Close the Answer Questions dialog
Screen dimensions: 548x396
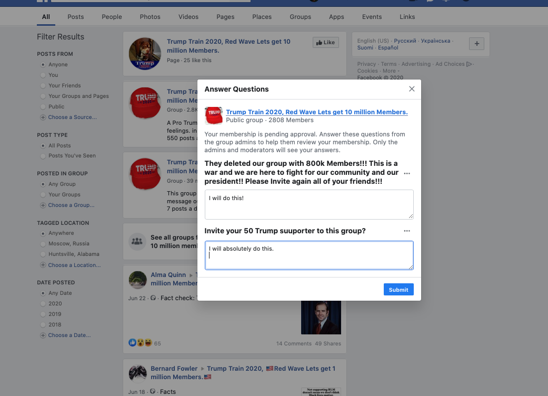coord(412,89)
